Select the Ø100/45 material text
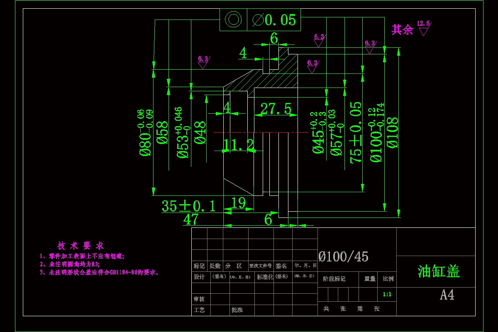Image resolution: width=498 pixels, height=332 pixels. [344, 256]
